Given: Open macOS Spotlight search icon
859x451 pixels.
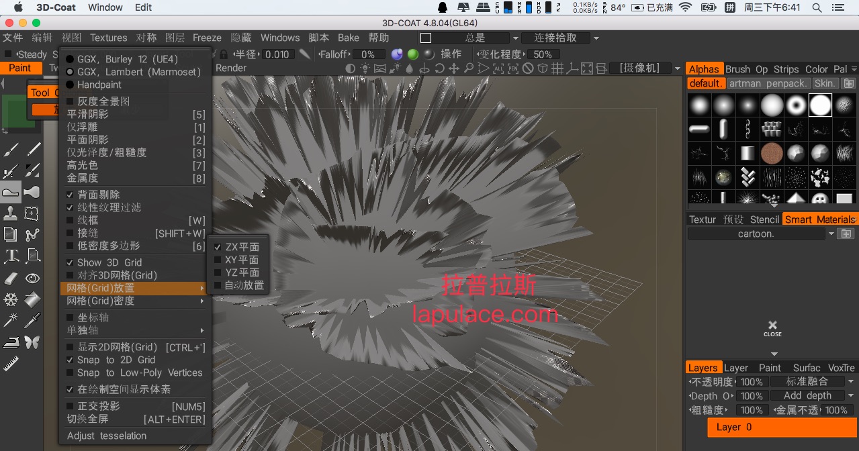Looking at the screenshot, I should tap(817, 7).
